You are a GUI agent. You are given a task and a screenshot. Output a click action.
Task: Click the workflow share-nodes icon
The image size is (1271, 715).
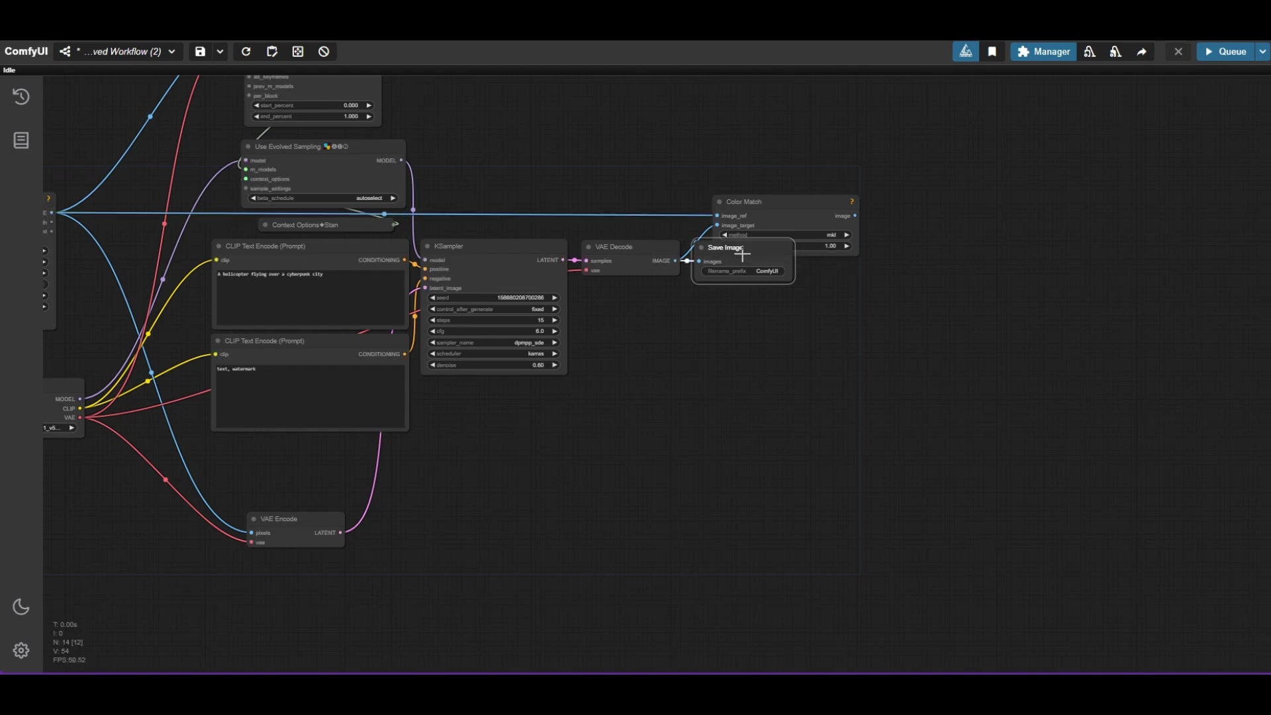coord(65,52)
